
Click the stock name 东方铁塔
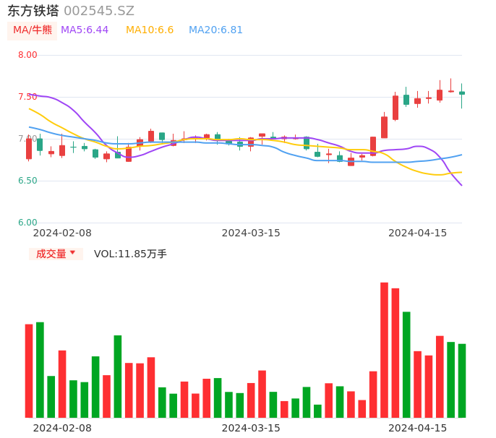click(x=33, y=11)
